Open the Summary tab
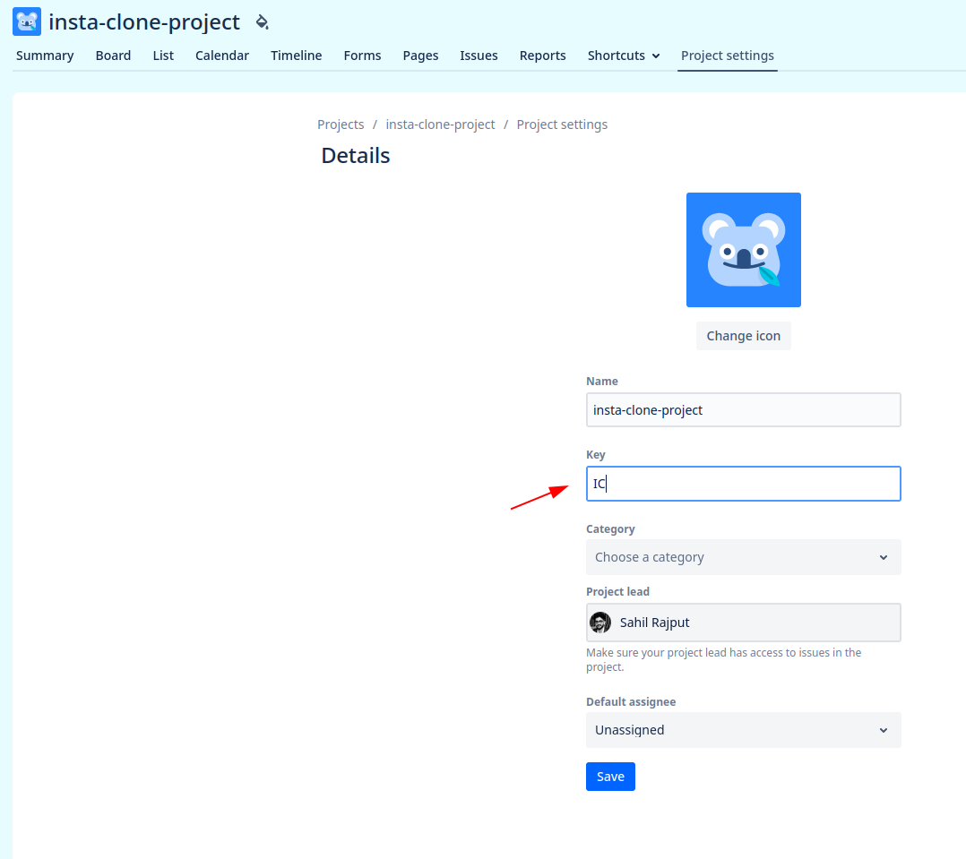The width and height of the screenshot is (966, 859). click(x=45, y=56)
